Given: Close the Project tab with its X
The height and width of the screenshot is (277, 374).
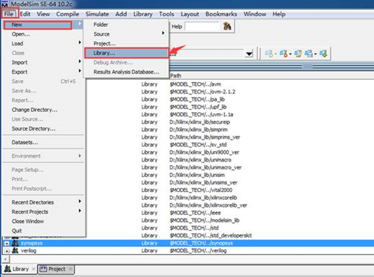Looking at the screenshot, I should [70, 269].
